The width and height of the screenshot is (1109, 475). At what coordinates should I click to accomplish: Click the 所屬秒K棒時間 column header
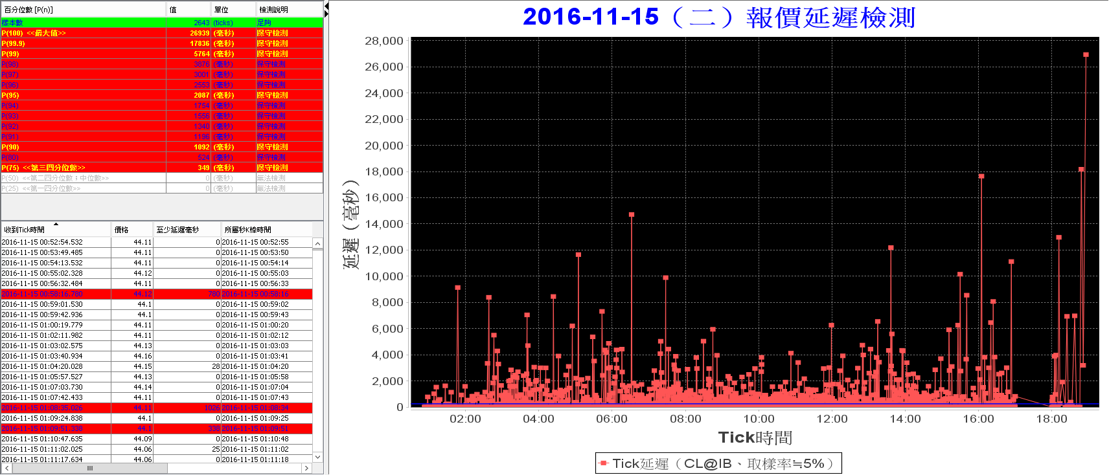[266, 230]
